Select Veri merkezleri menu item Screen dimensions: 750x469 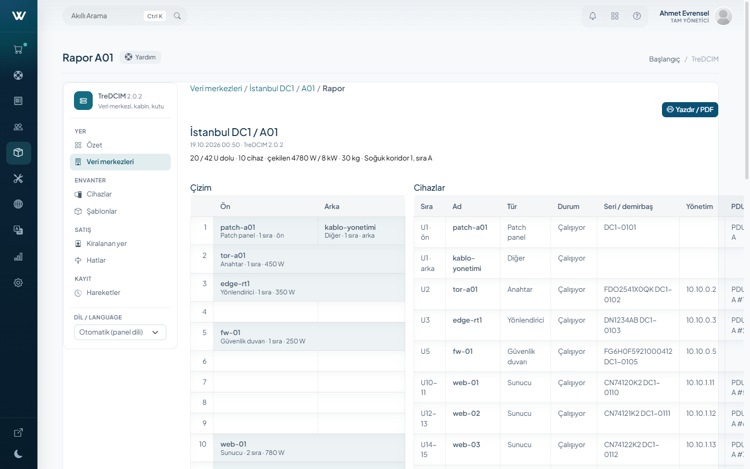(x=120, y=162)
